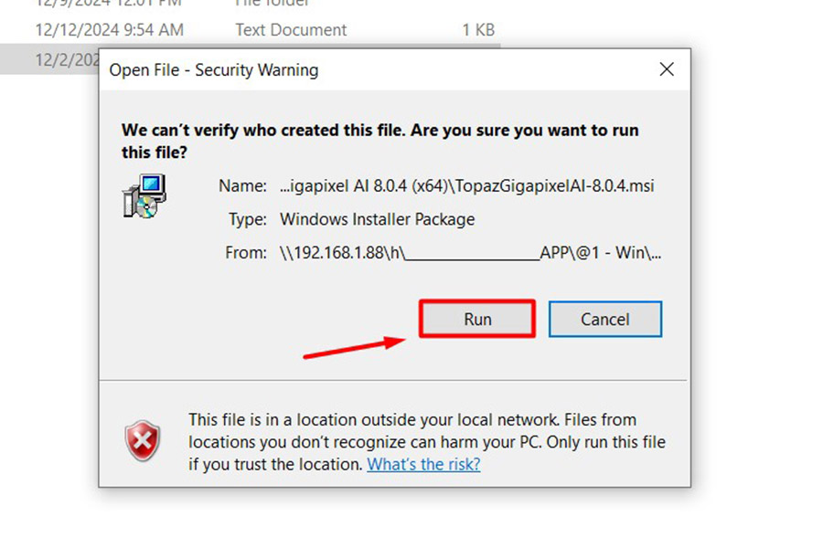Click "Text Document" type in file list

coord(291,30)
